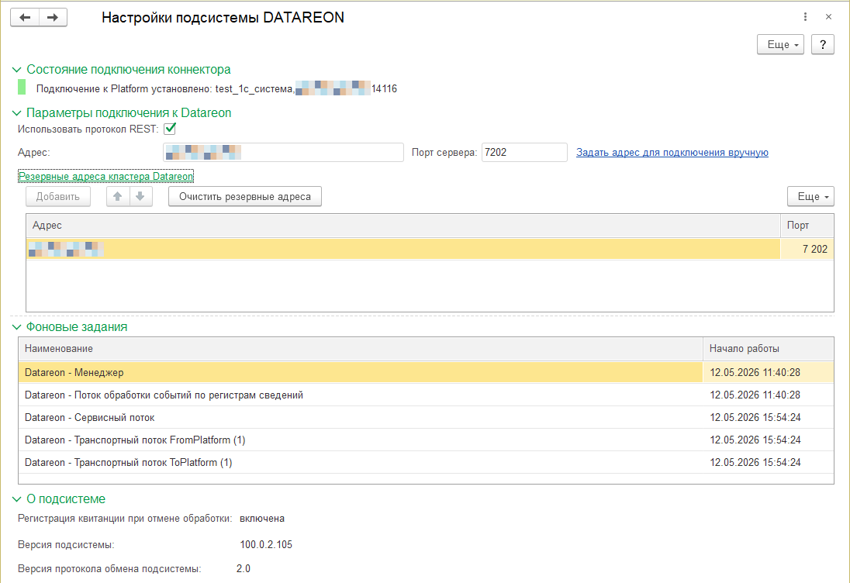The width and height of the screenshot is (850, 583).
Task: Collapse 'Состояние подключения коннектора' section
Action: [x=17, y=69]
